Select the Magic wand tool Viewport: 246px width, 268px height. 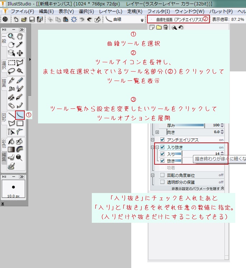tap(20, 71)
